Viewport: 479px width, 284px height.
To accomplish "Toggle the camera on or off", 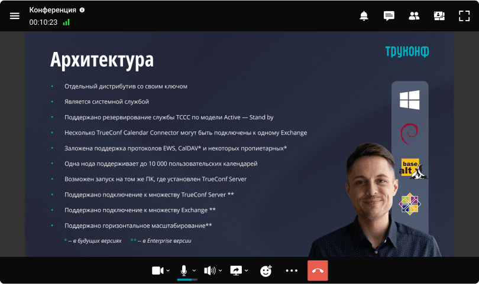I will pyautogui.click(x=157, y=270).
